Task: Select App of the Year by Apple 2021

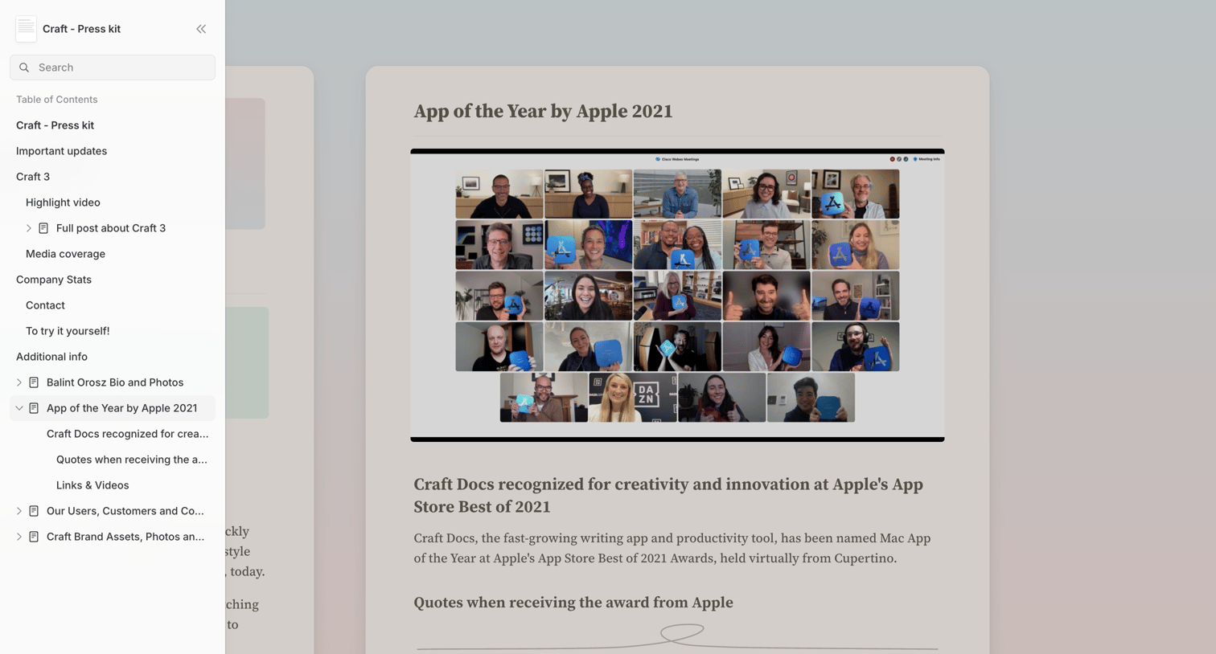Action: pos(121,408)
